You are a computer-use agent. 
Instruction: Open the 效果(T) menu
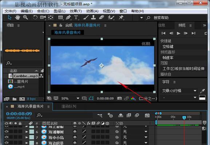pyautogui.click(x=76, y=11)
